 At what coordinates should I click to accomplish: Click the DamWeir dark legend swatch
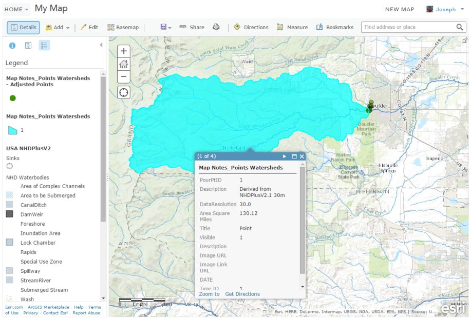10,214
